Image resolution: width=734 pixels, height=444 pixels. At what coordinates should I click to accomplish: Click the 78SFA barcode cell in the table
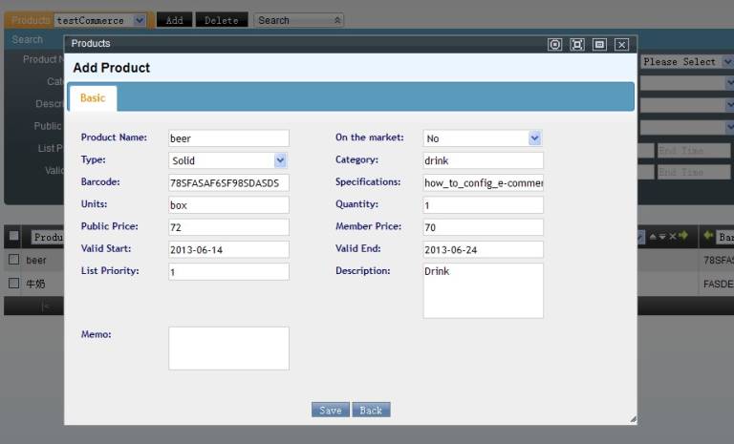coord(718,260)
